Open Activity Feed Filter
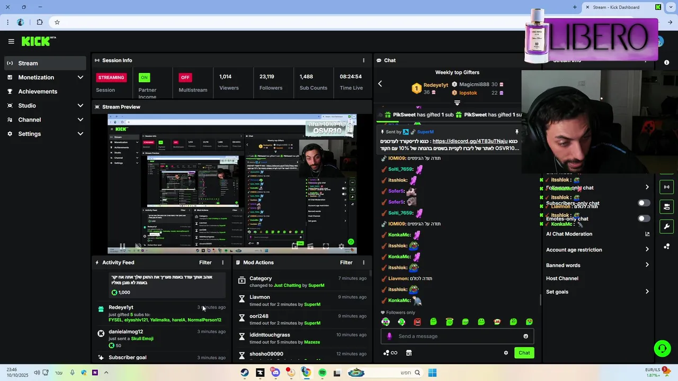Image resolution: width=678 pixels, height=381 pixels. click(205, 262)
